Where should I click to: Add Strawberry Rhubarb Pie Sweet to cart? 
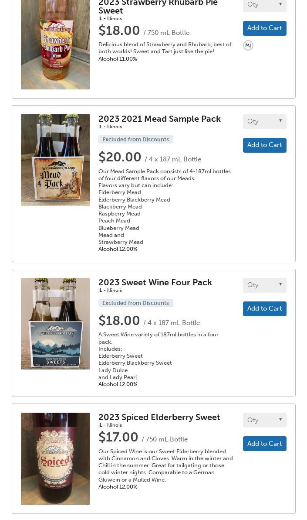[x=264, y=28]
